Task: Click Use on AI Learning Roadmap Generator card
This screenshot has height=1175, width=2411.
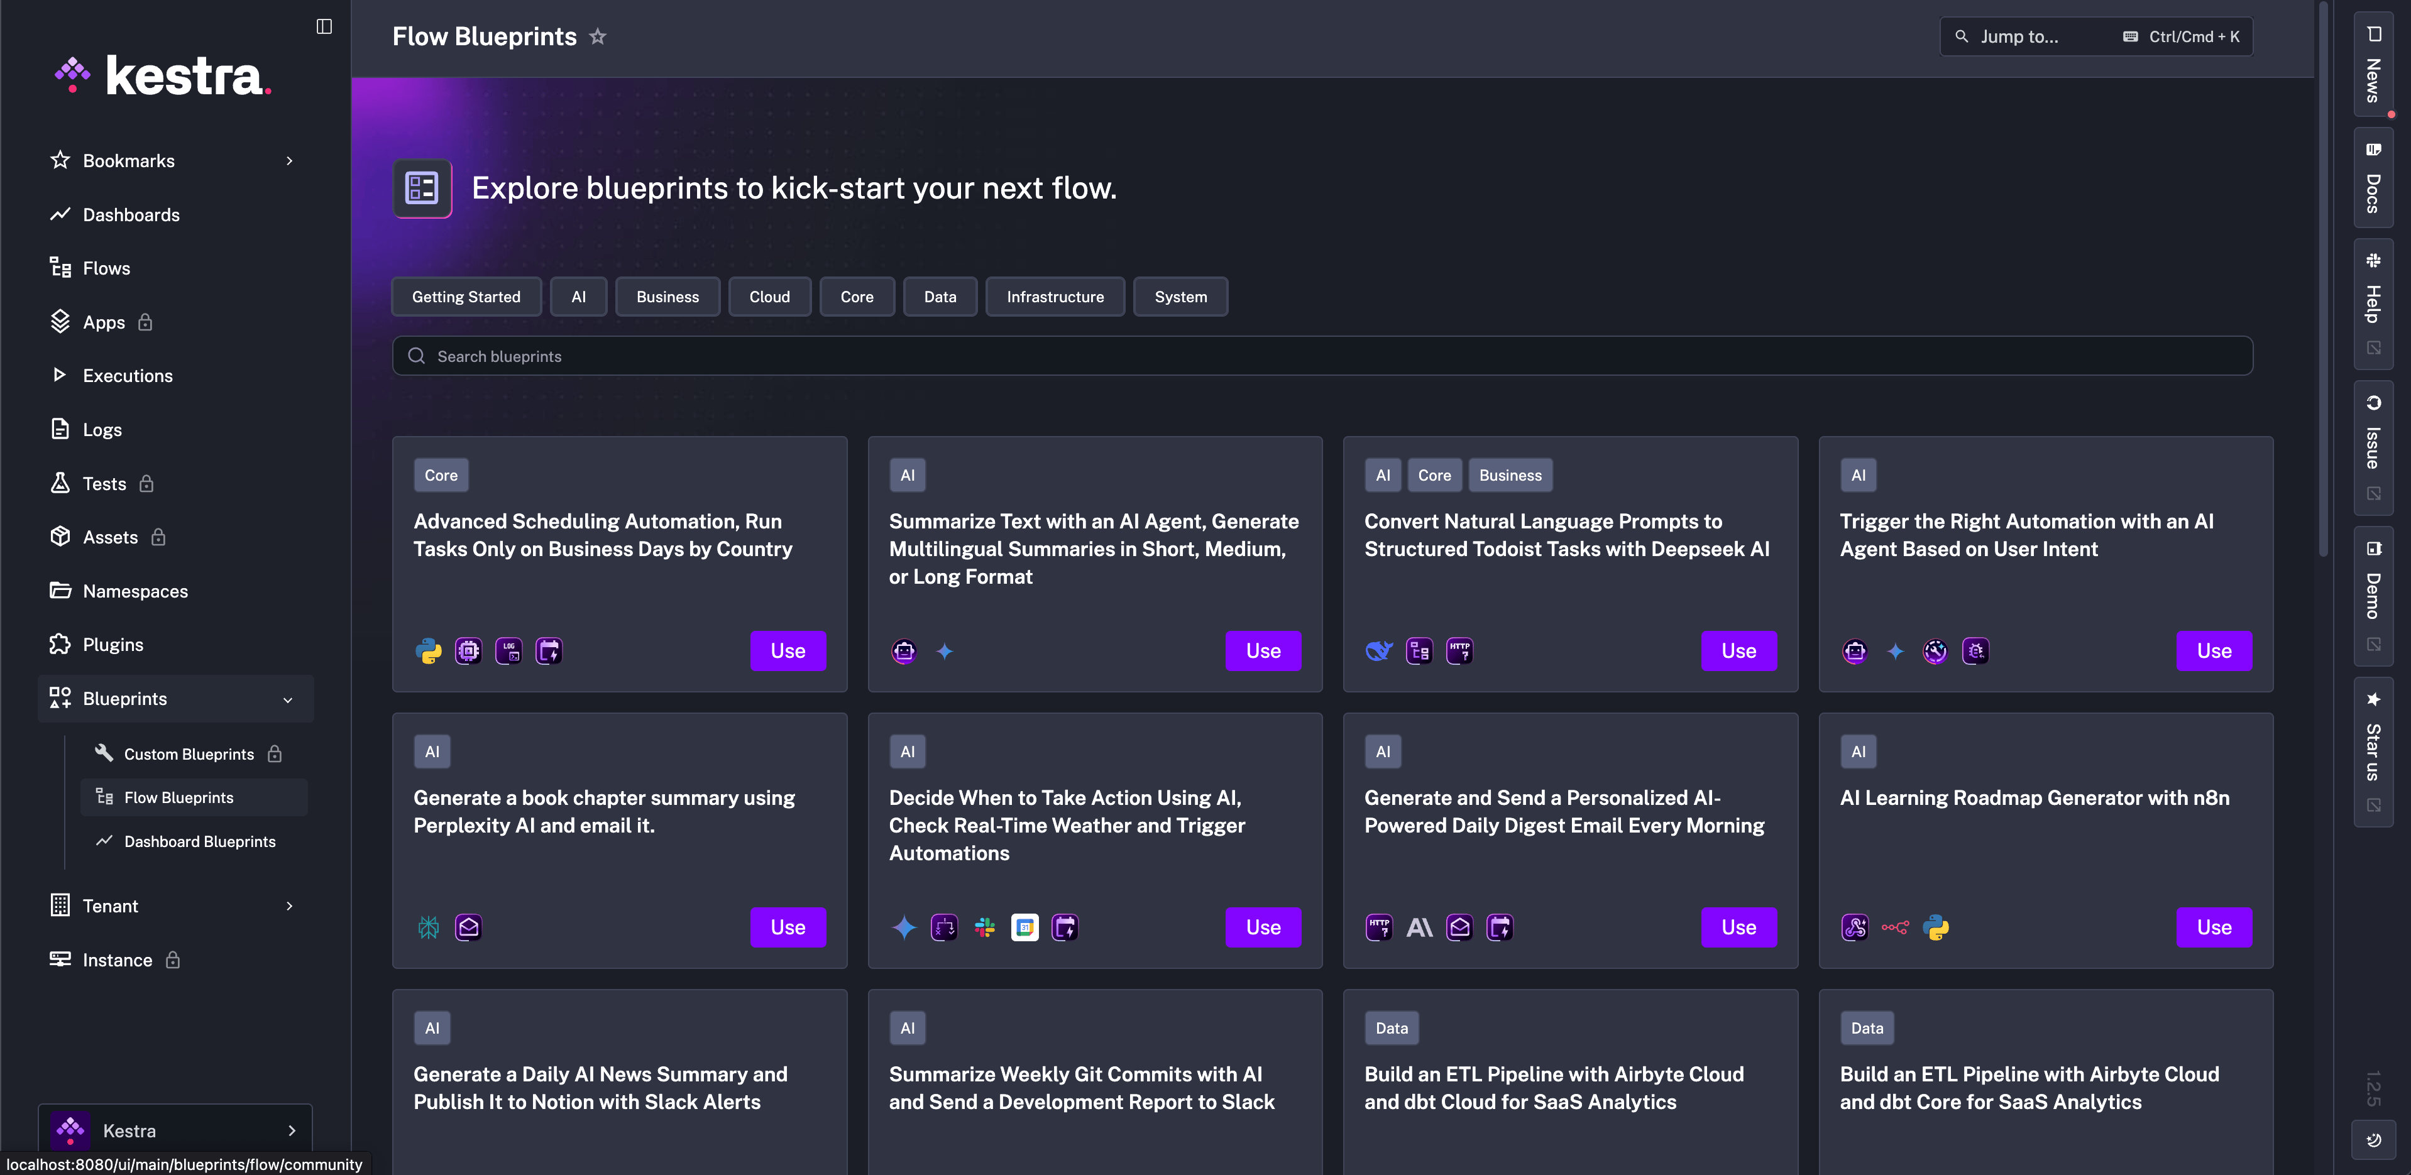Action: (x=2214, y=927)
